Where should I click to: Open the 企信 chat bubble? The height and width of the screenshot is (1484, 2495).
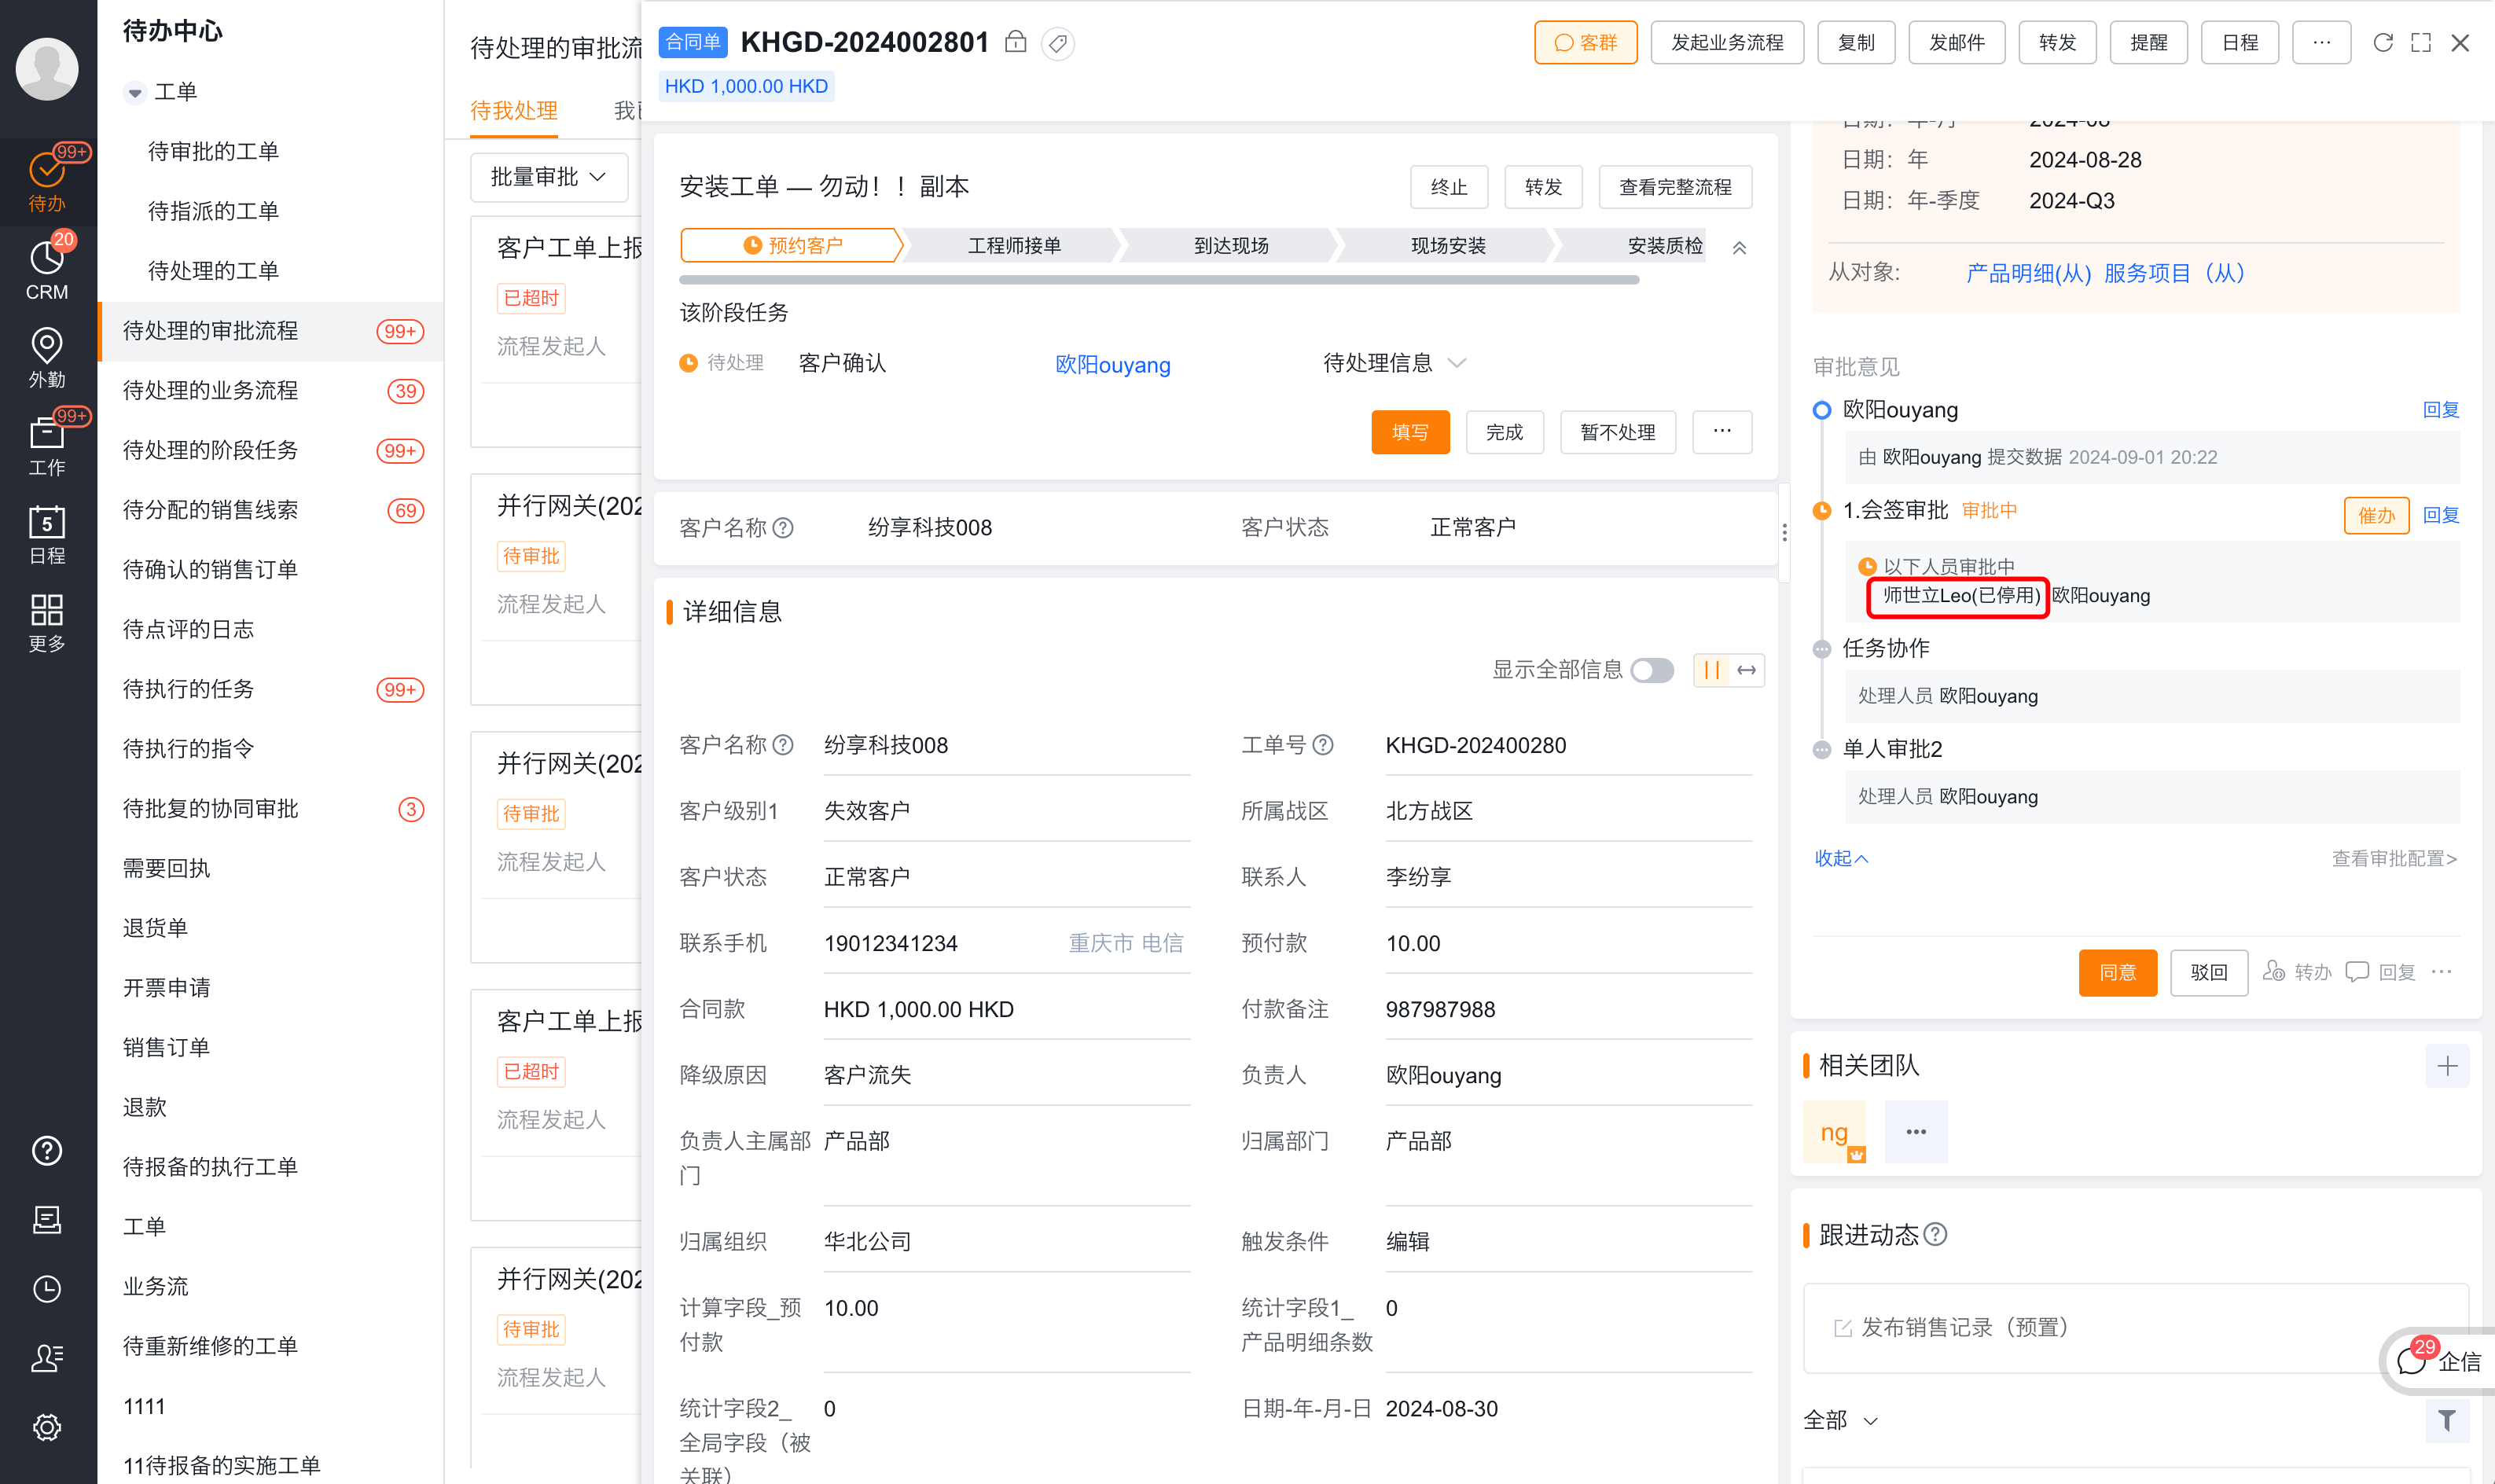[x=2440, y=1361]
